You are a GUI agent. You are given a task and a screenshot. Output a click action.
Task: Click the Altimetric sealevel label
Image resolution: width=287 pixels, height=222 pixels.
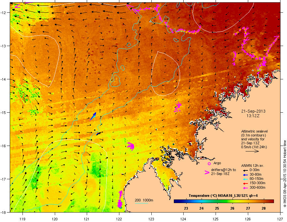[x=254, y=131]
